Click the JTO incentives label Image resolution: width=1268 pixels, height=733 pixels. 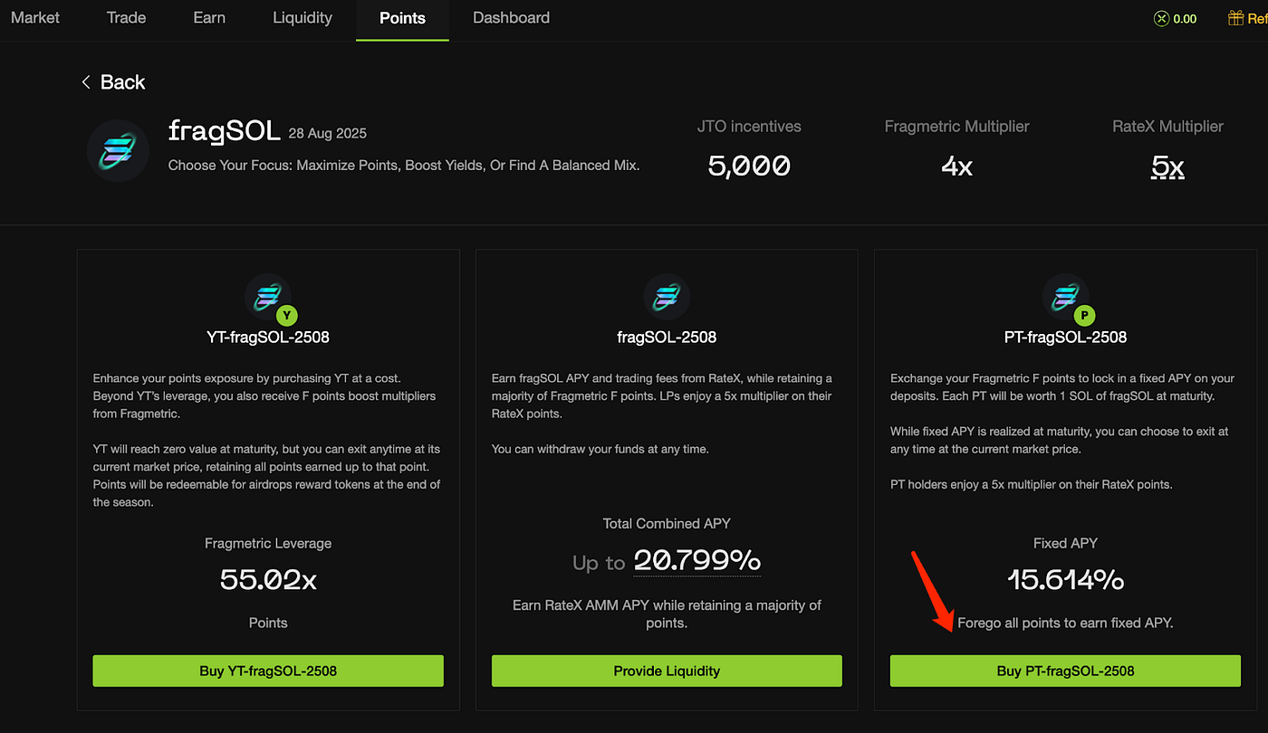pyautogui.click(x=749, y=127)
